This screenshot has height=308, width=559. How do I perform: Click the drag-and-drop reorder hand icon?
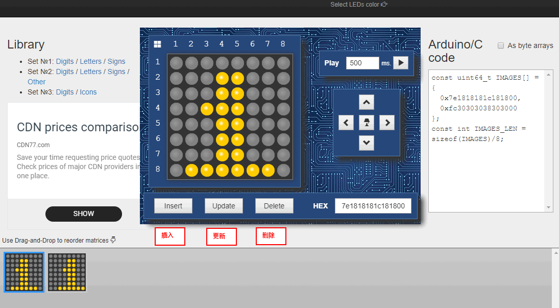pyautogui.click(x=113, y=240)
